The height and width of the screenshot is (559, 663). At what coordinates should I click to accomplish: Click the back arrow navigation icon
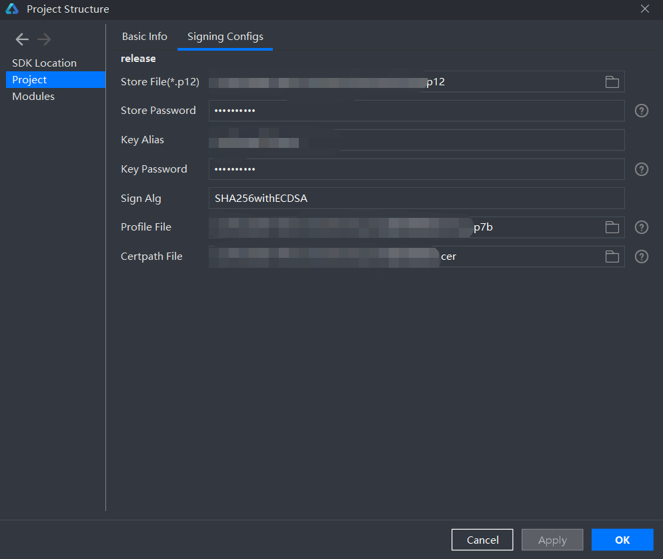click(x=22, y=40)
